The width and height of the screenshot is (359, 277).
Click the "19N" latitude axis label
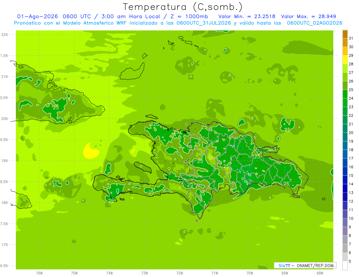(x=5, y=160)
